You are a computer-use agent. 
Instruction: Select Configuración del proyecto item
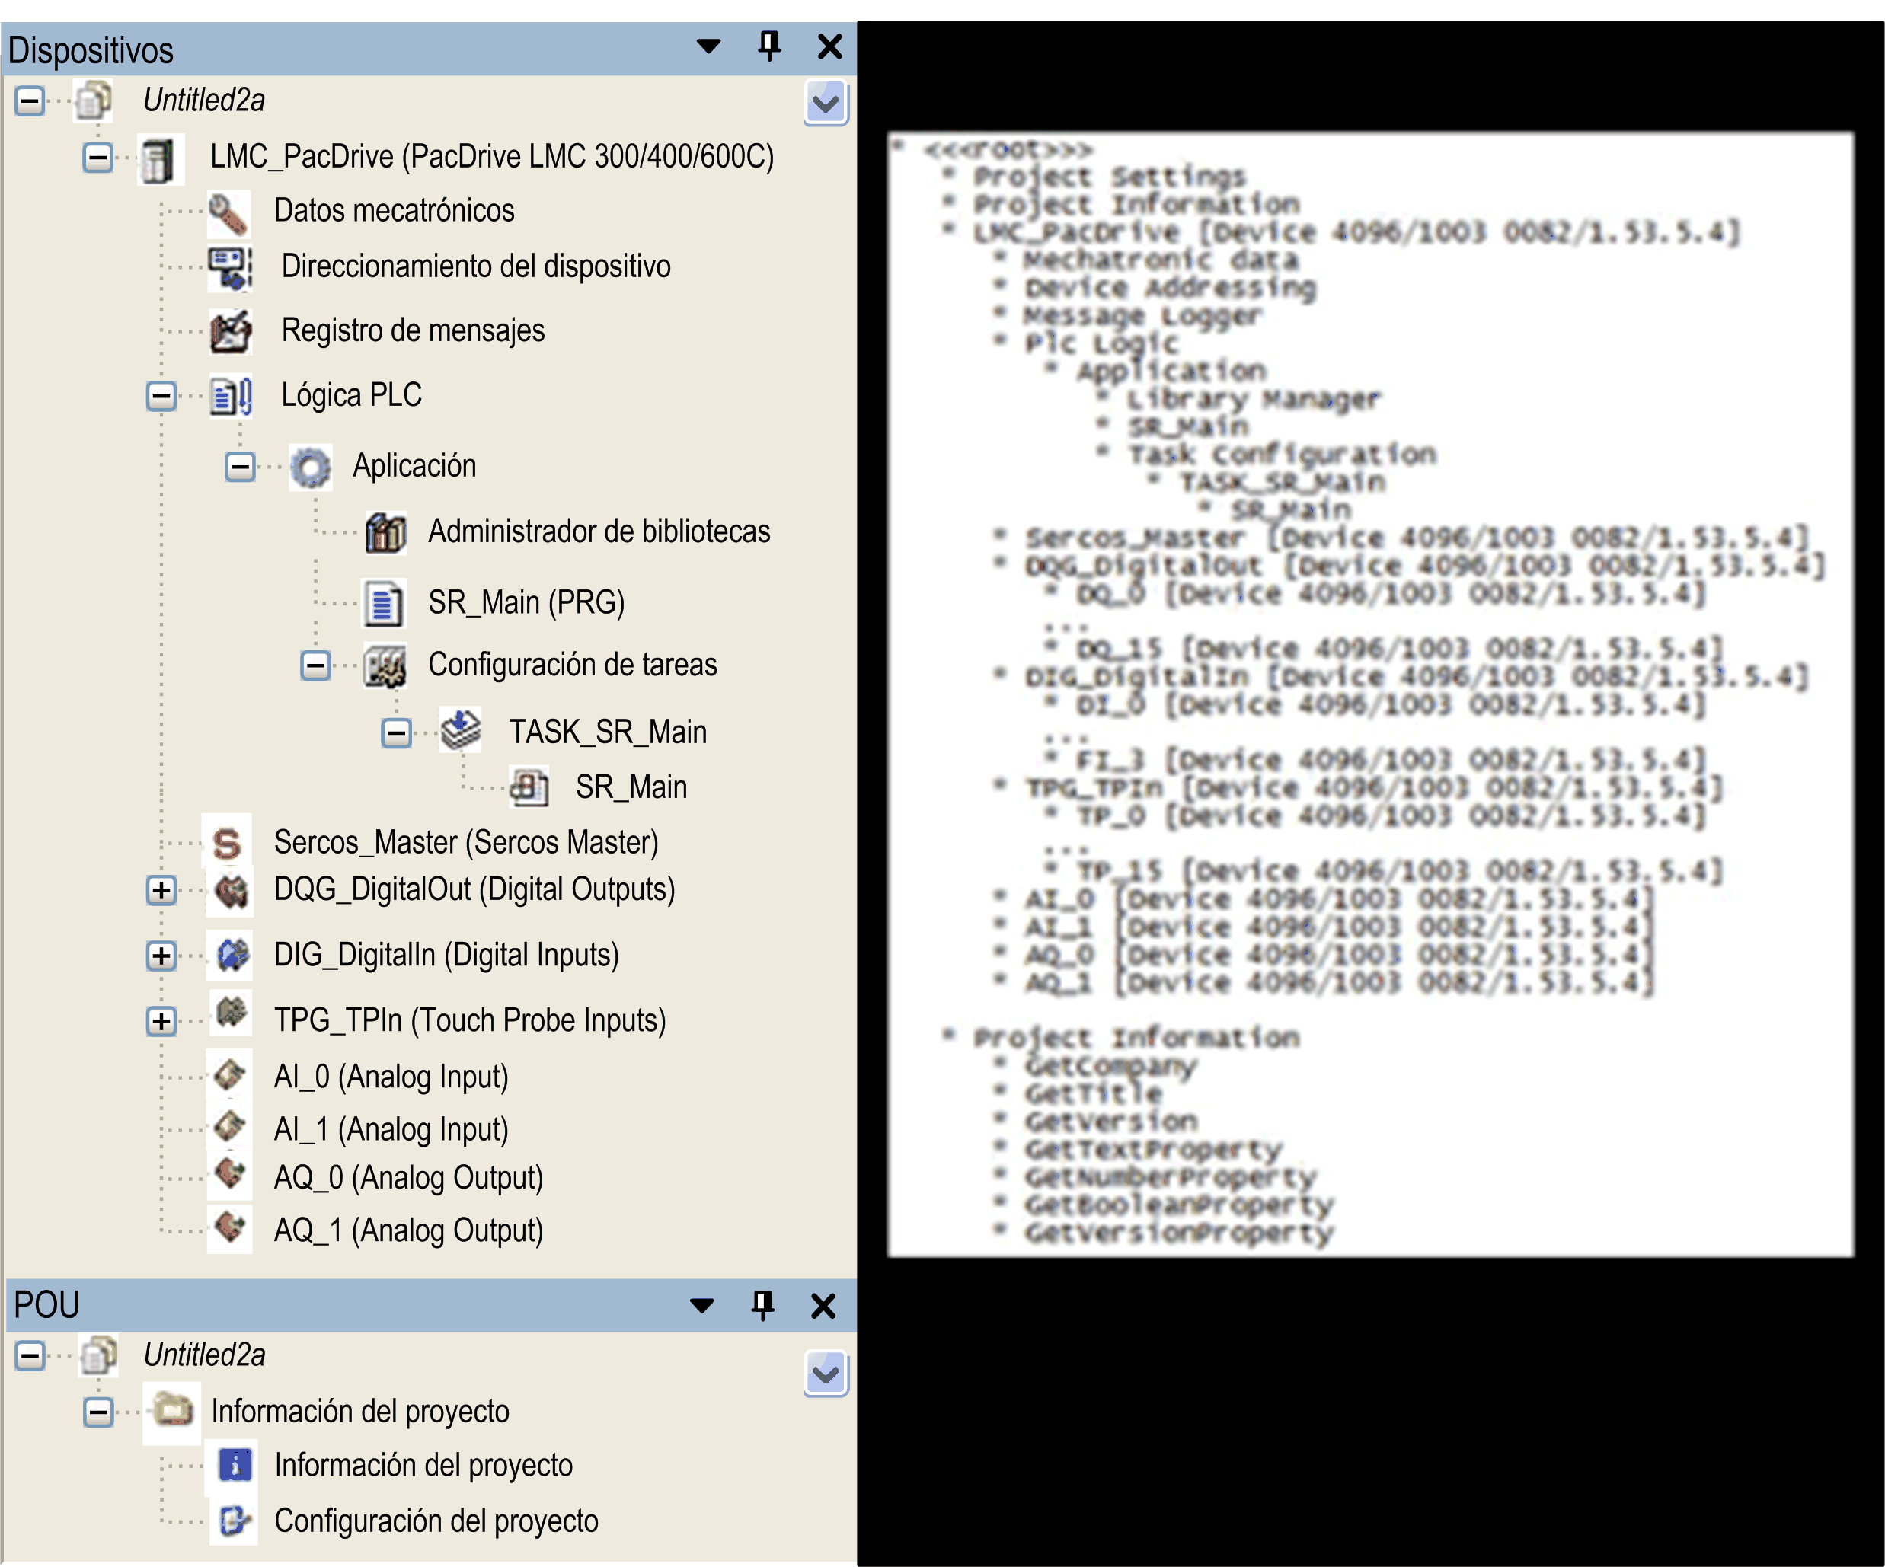click(436, 1521)
